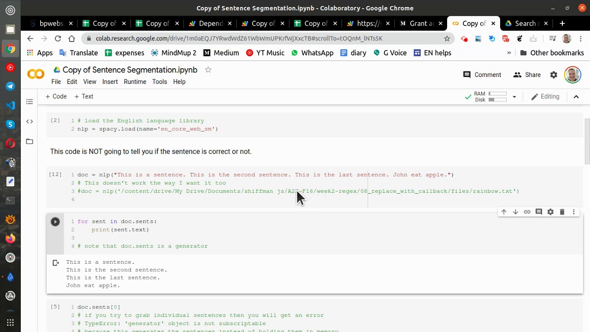Open a new browser tab
This screenshot has height=332, width=590.
point(562,23)
